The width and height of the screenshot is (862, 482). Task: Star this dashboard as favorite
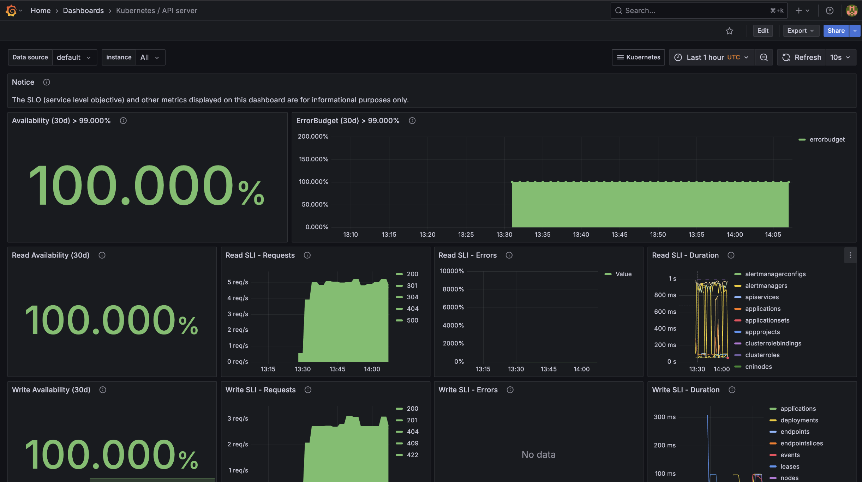click(x=729, y=31)
